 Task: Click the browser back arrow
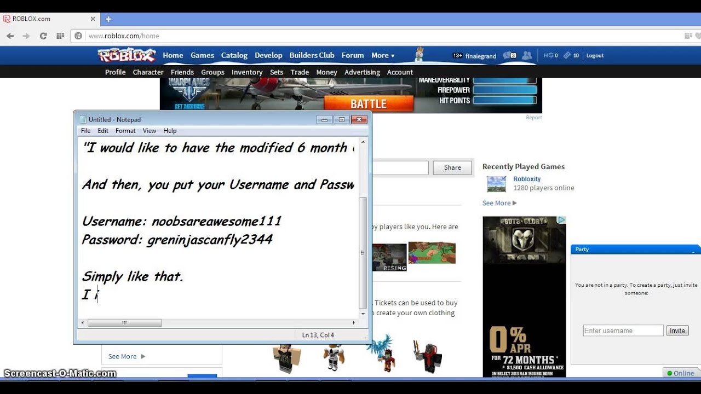click(x=10, y=36)
